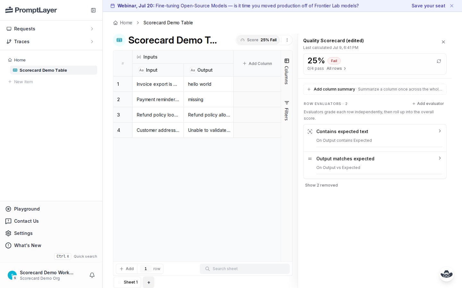Select the 'Payment reminder...' cell
Image resolution: width=462 pixels, height=288 pixels.
[158, 100]
